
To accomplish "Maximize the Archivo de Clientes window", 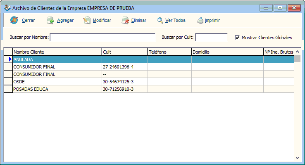I will pos(280,8).
